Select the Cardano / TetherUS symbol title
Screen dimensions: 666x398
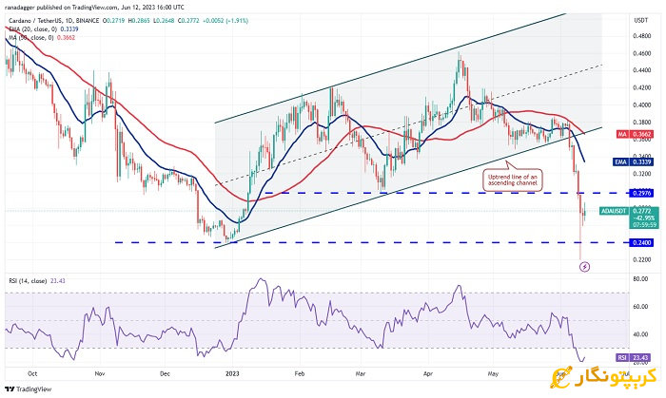tap(52, 20)
